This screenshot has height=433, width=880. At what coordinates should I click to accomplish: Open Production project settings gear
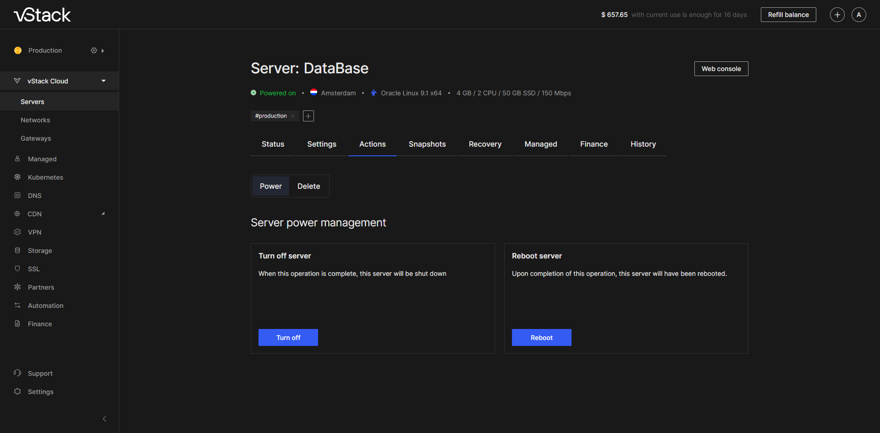[x=94, y=50]
